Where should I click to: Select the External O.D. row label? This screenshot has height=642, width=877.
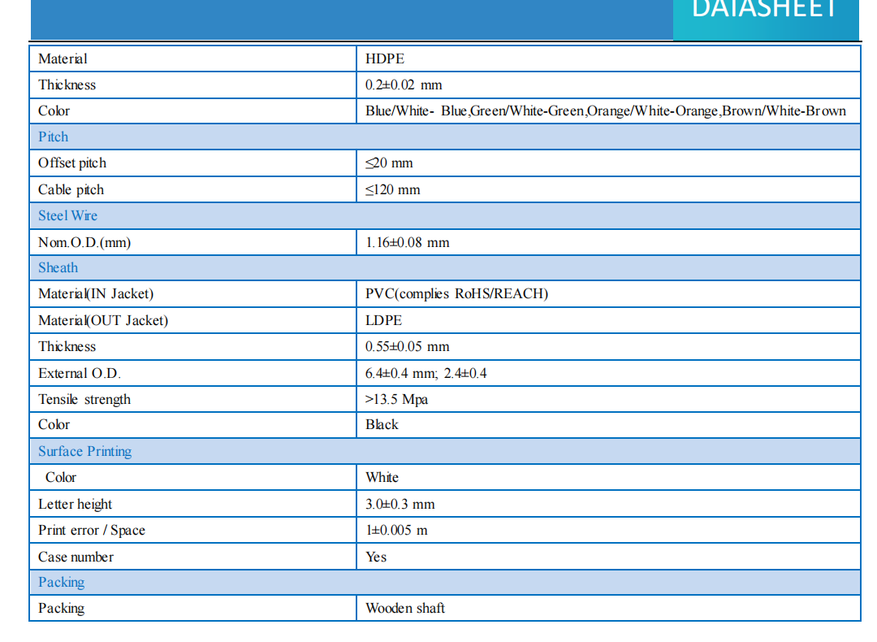coord(80,373)
